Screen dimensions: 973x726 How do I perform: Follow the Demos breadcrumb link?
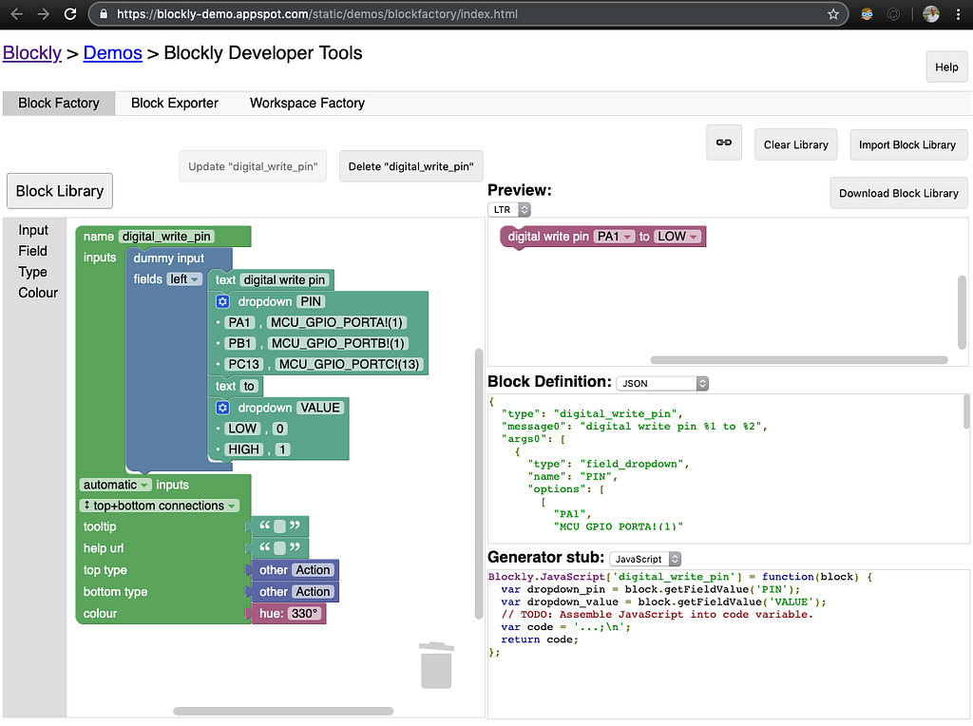pyautogui.click(x=113, y=53)
